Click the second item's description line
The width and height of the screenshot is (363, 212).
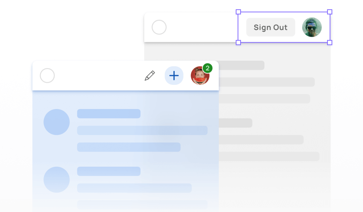[x=134, y=188]
